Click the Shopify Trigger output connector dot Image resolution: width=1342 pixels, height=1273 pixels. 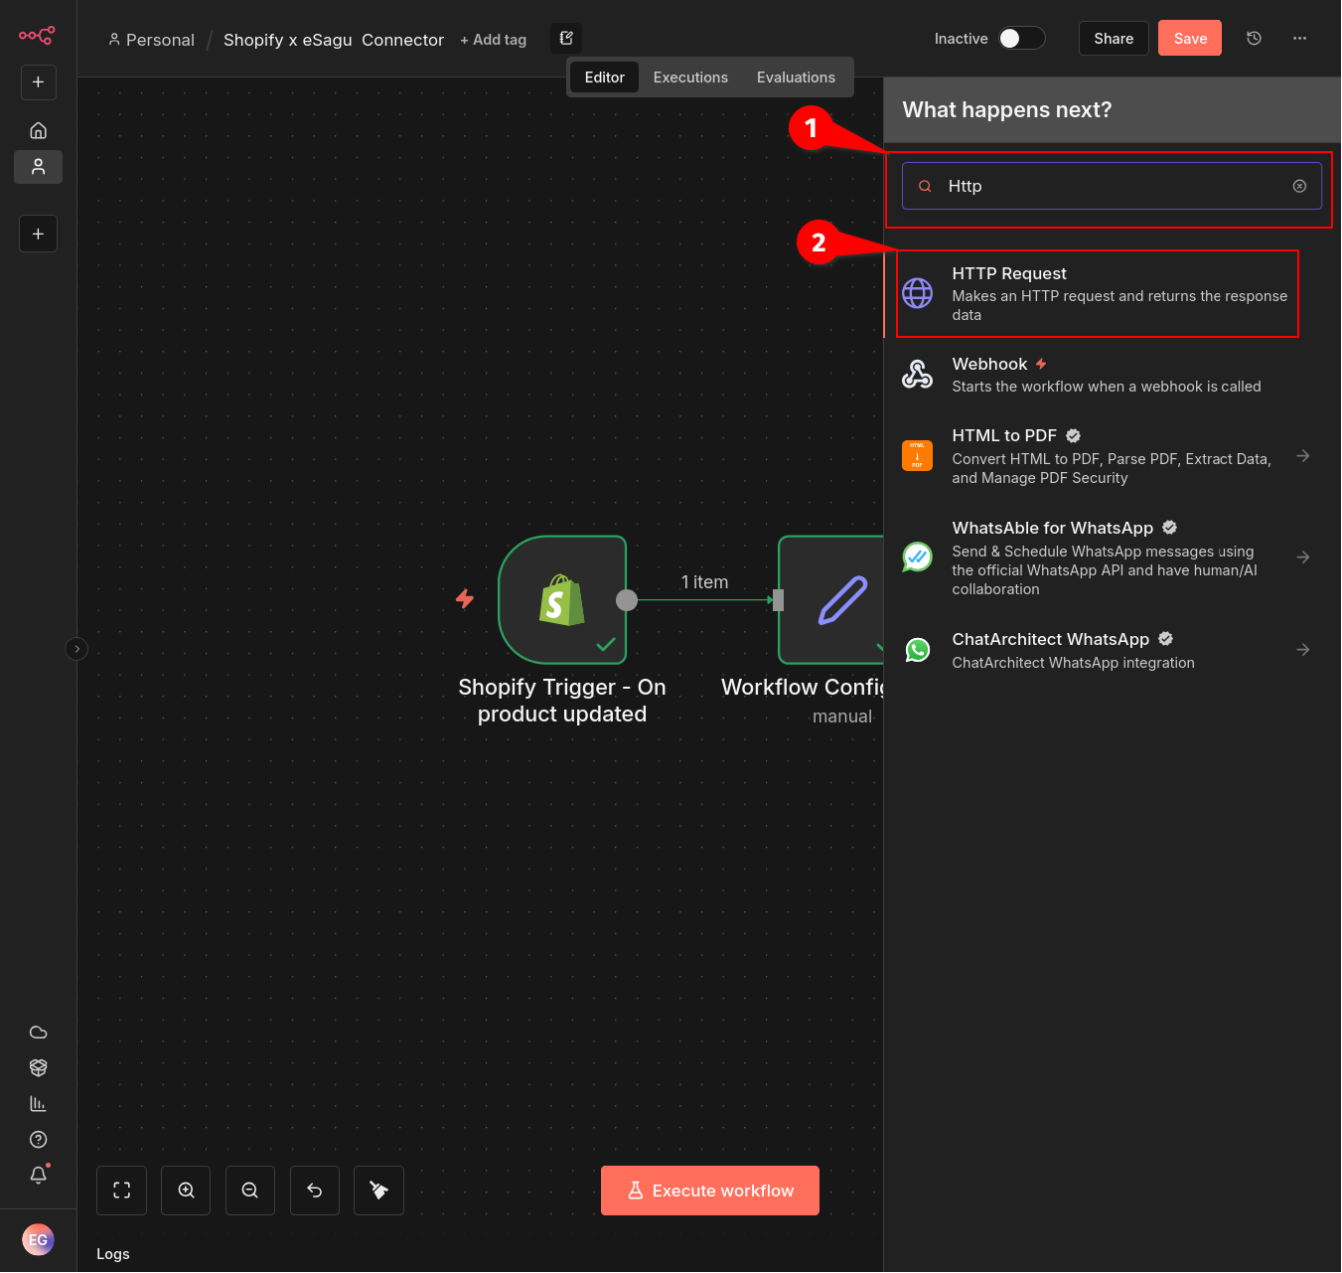(x=627, y=600)
